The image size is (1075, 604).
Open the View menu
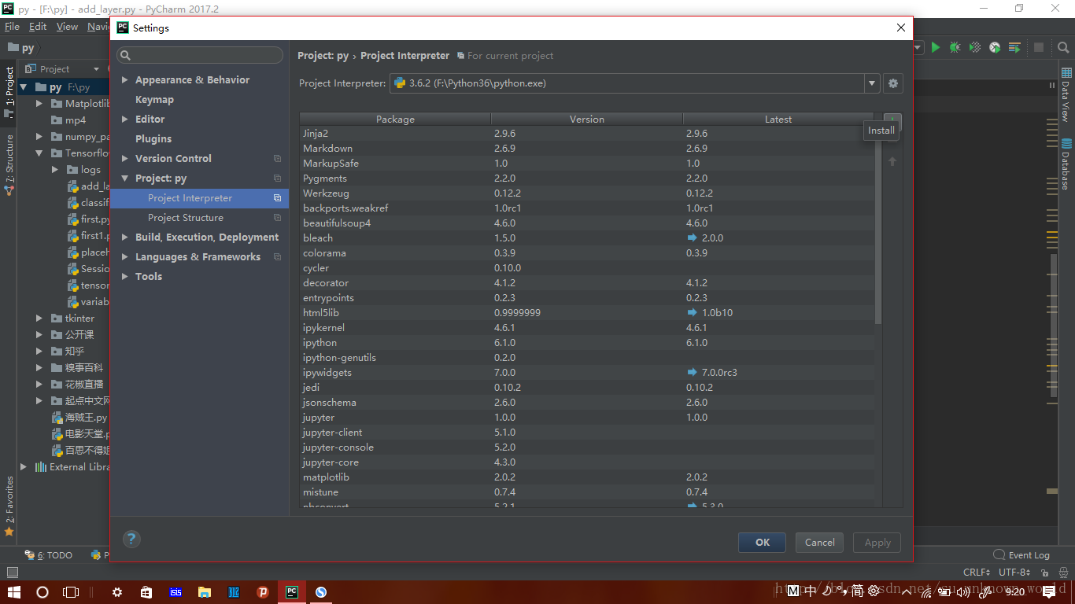(67, 26)
